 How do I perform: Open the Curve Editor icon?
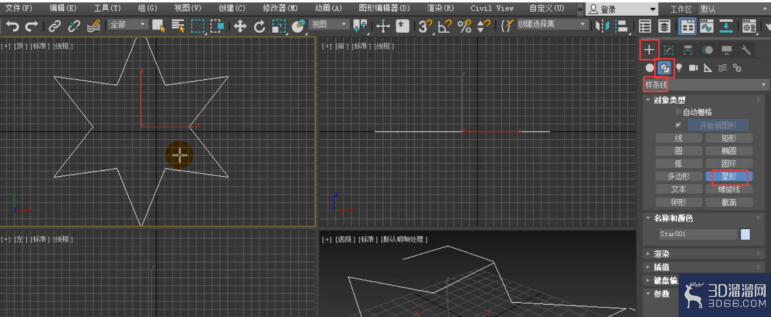[707, 26]
